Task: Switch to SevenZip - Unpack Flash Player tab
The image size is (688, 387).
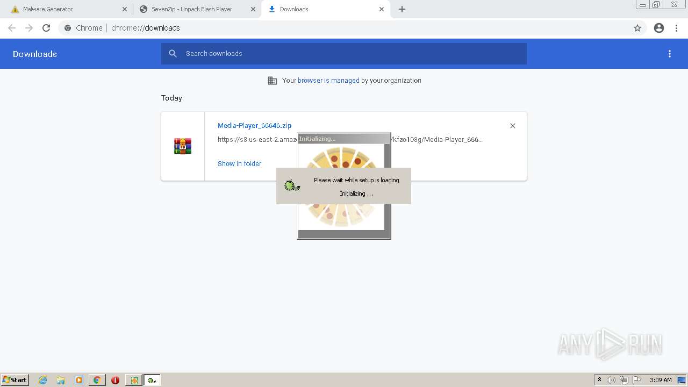Action: (x=197, y=9)
